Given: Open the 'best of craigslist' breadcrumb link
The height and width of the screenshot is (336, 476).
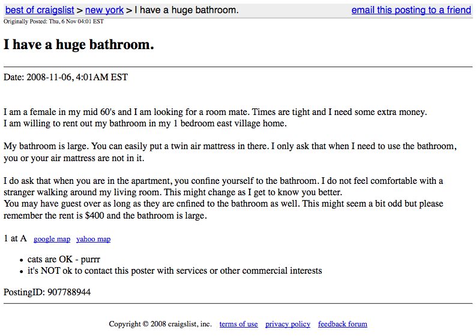Looking at the screenshot, I should point(40,10).
